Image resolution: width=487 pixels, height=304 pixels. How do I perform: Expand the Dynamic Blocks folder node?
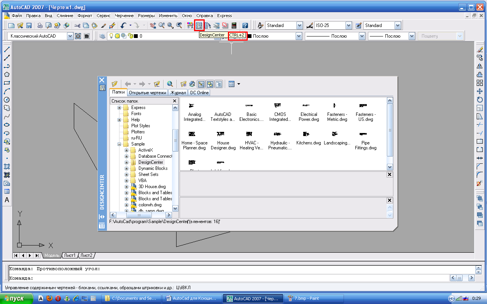127,168
